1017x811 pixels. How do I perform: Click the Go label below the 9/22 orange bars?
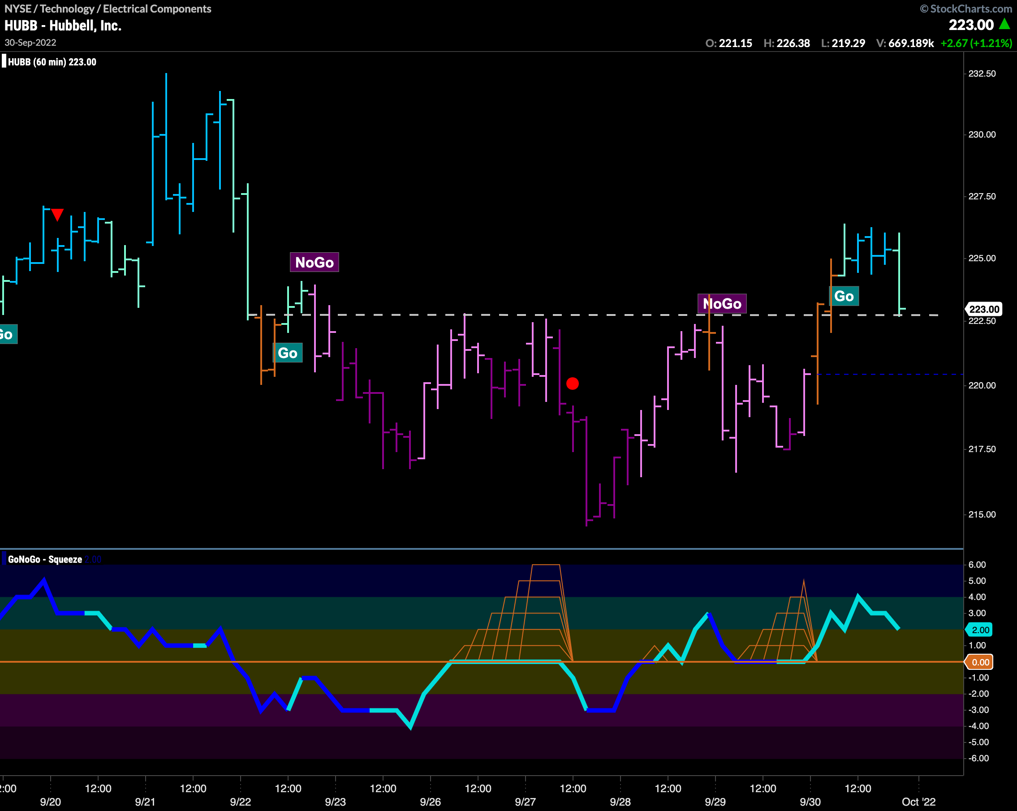coord(288,353)
